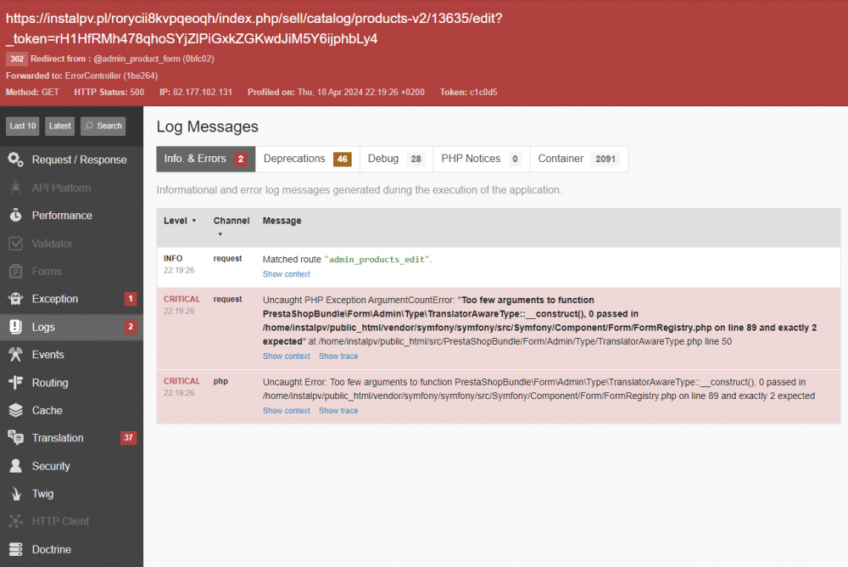Open the profiled URL link in header

[254, 28]
